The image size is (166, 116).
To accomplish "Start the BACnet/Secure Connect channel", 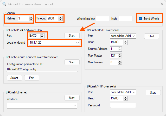I will (x=72, y=62).
